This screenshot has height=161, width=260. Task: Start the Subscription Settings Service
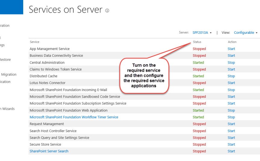coord(231,103)
